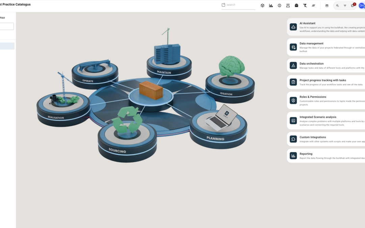This screenshot has width=365, height=228.
Task: Open the AI Assistant card title
Action: (308, 23)
